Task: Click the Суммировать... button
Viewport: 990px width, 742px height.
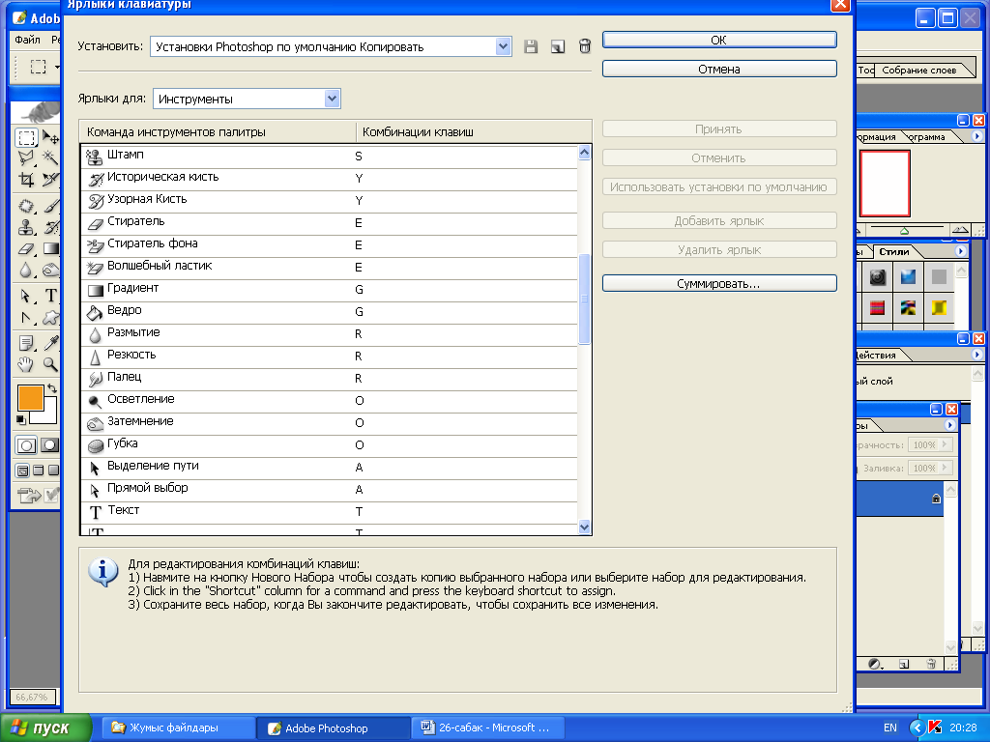Action: click(x=719, y=283)
